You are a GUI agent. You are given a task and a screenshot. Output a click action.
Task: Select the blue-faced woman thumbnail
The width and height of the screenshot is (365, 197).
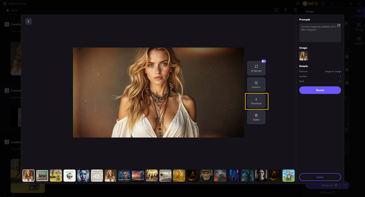click(x=83, y=176)
